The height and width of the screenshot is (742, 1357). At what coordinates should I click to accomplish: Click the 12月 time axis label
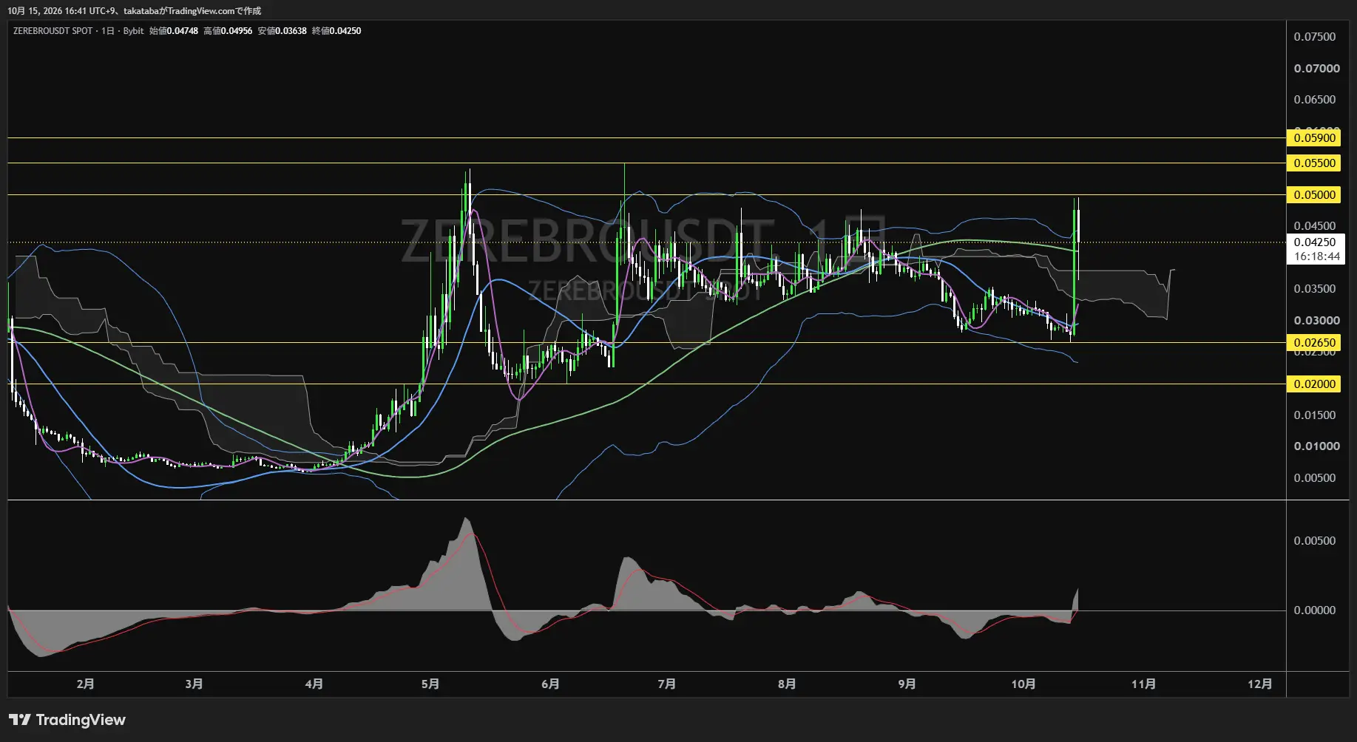1260,684
